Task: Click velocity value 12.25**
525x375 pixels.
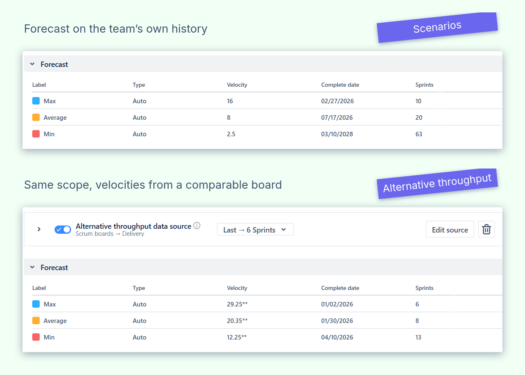Action: tap(237, 337)
